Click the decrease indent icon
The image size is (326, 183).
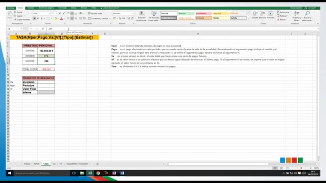click(x=80, y=18)
